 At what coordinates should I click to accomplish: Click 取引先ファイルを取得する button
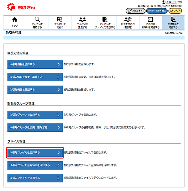tap(35, 178)
